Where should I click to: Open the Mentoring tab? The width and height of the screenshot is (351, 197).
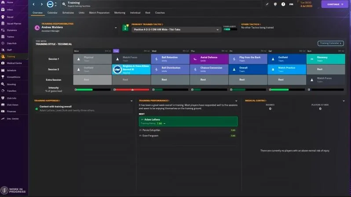click(120, 13)
